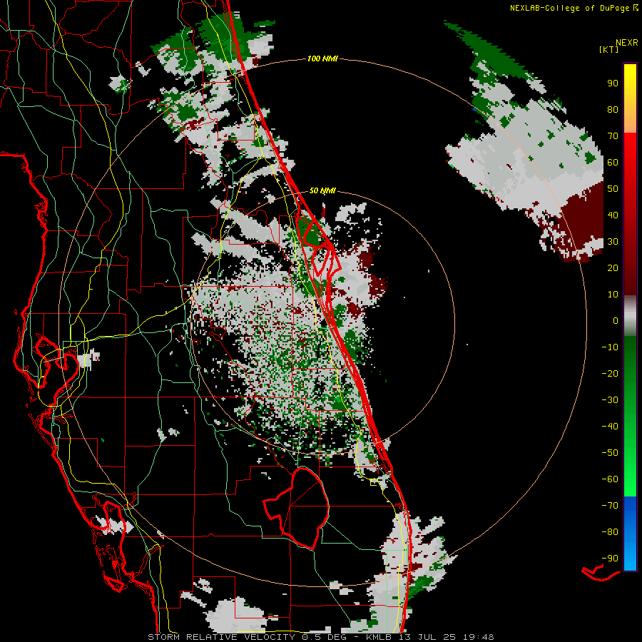Click the -30 value on velocity scale
The width and height of the screenshot is (642, 642).
click(610, 400)
